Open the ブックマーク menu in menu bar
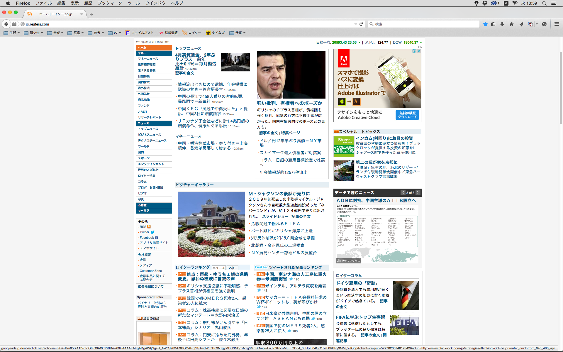Screen dimensions: 563x352 click(x=110, y=3)
